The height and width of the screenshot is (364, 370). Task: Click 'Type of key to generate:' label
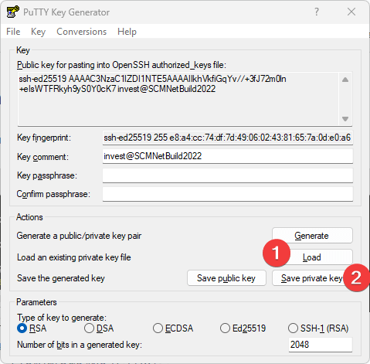pos(62,318)
